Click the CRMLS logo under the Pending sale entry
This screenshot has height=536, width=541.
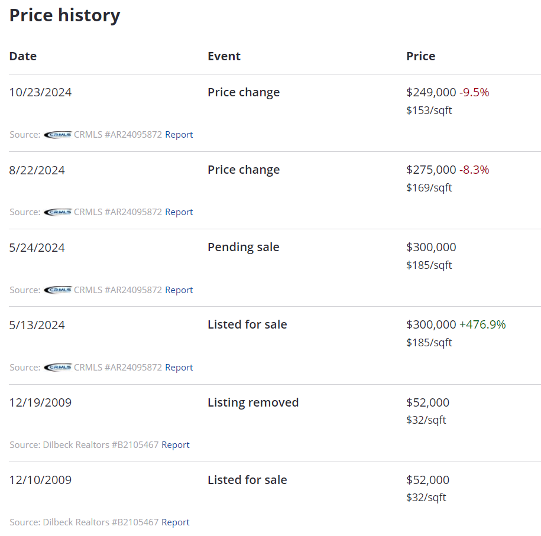click(x=57, y=290)
